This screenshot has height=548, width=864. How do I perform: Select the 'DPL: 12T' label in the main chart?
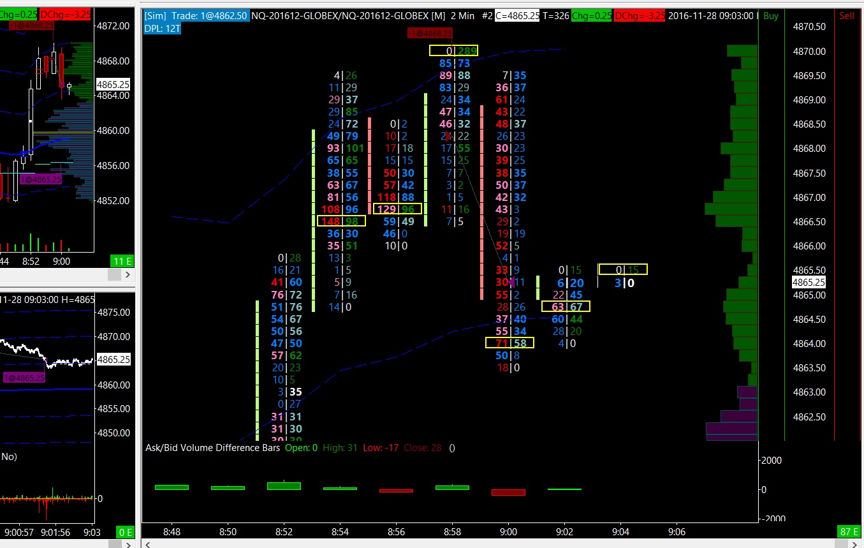pos(163,29)
